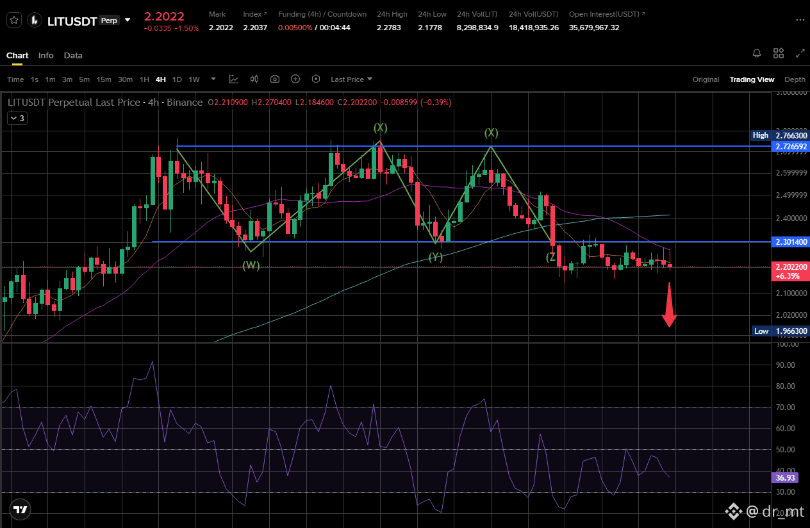This screenshot has width=810, height=528.
Task: Select the 1m interval
Action: coord(50,79)
